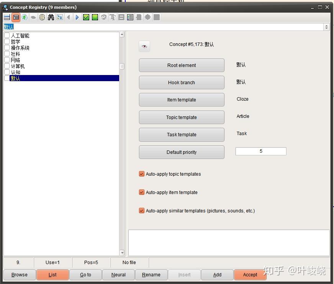The width and height of the screenshot is (334, 284).
Task: Click the 'Use=1' status bar cell
Action: tap(52, 263)
